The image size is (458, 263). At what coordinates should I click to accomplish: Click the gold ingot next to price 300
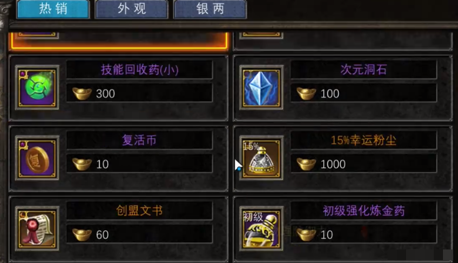82,93
